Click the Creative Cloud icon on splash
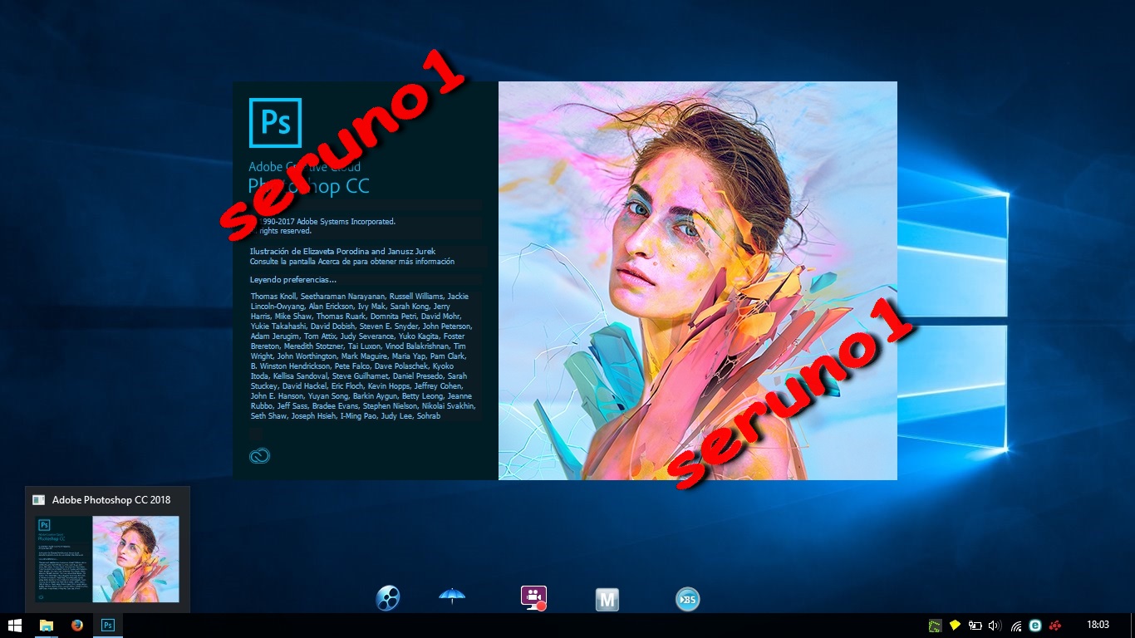 [259, 455]
